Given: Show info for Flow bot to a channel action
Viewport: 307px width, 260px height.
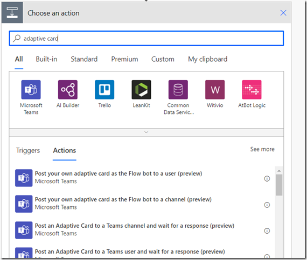Looking at the screenshot, I should [x=267, y=205].
